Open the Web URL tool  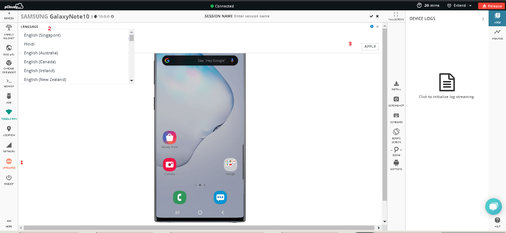pos(9,50)
